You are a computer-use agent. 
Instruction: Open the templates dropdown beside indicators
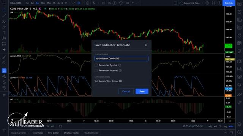point(98,3)
